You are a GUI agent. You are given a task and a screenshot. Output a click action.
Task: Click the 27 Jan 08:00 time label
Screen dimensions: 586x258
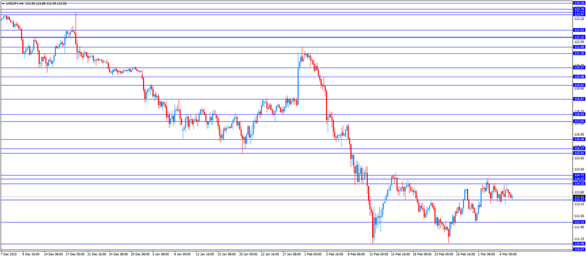292,254
